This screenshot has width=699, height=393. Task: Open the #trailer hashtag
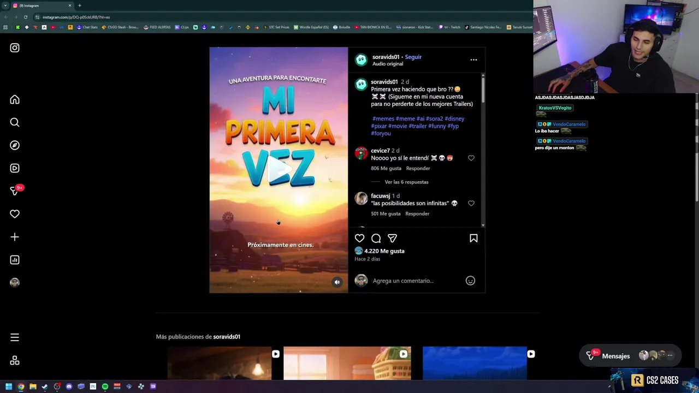click(x=417, y=126)
